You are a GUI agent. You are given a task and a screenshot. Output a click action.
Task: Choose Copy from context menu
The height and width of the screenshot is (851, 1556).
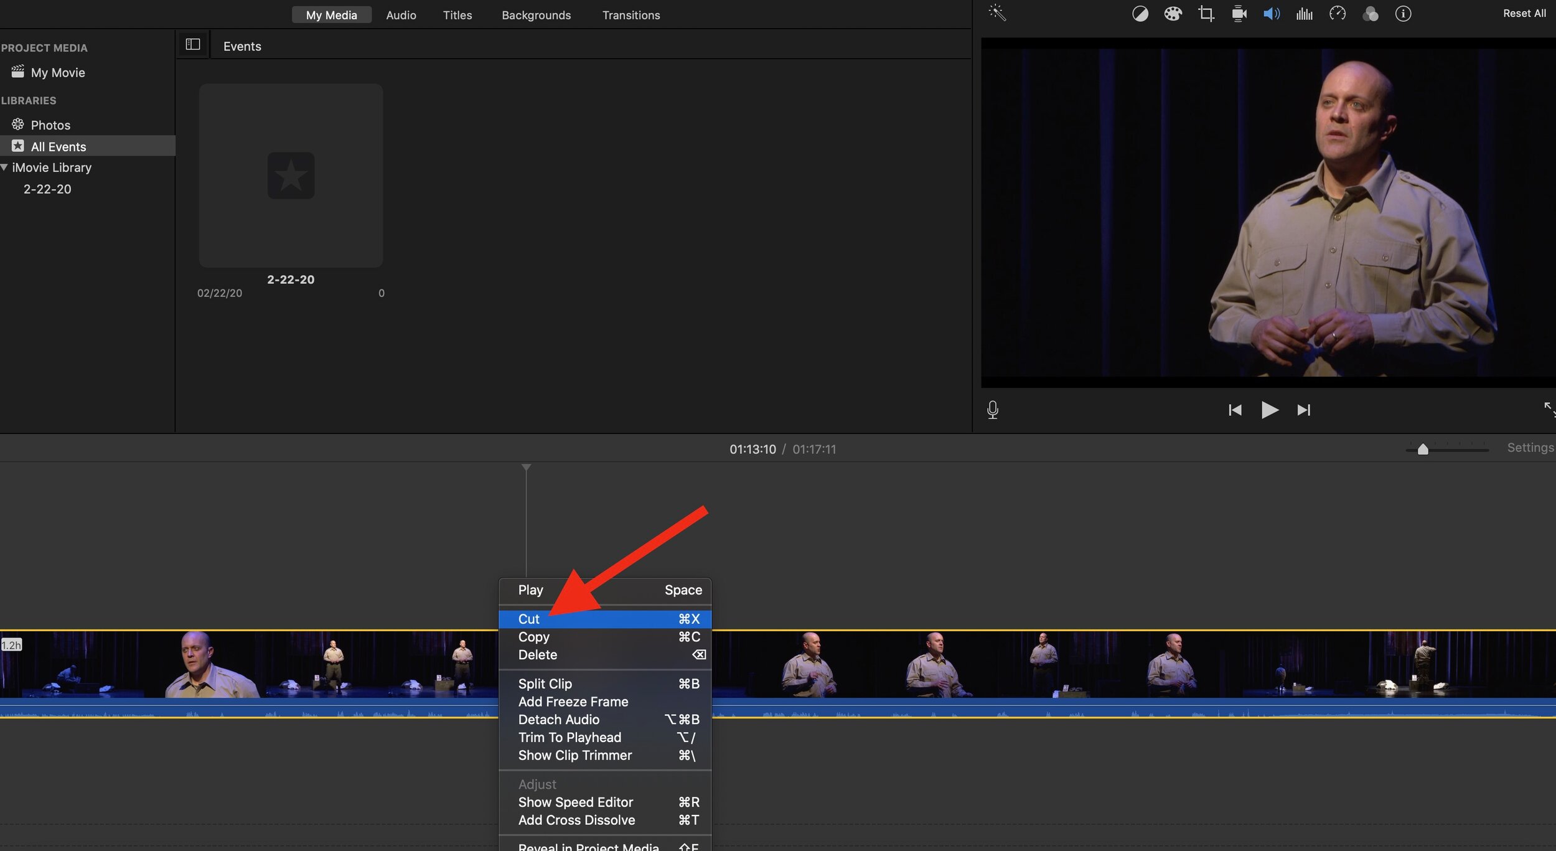[605, 637]
